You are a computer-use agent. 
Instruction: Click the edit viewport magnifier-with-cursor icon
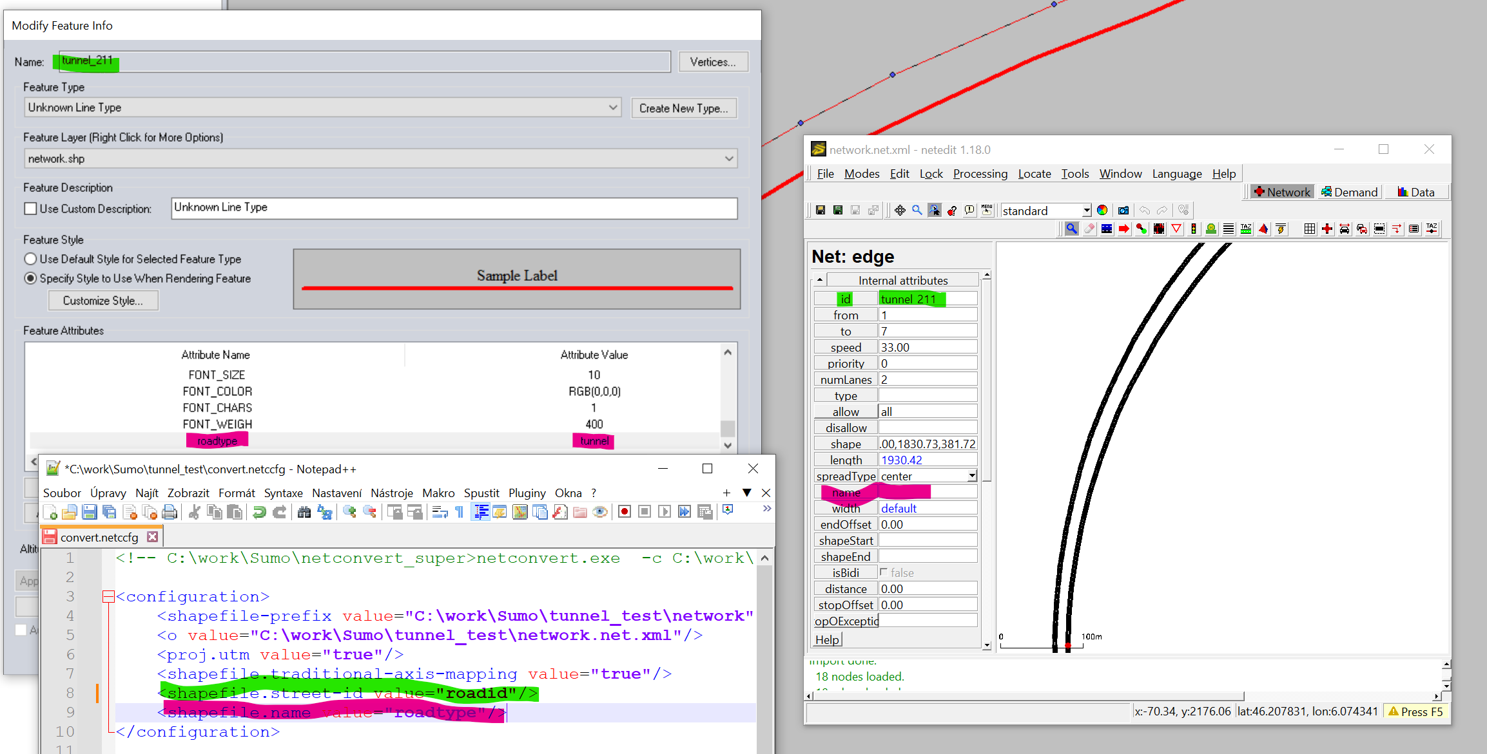click(x=934, y=211)
